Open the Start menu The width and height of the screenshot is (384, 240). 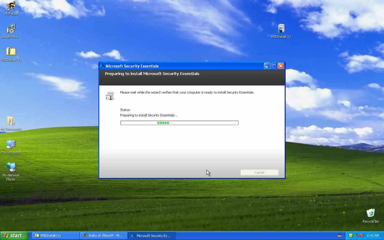point(14,236)
